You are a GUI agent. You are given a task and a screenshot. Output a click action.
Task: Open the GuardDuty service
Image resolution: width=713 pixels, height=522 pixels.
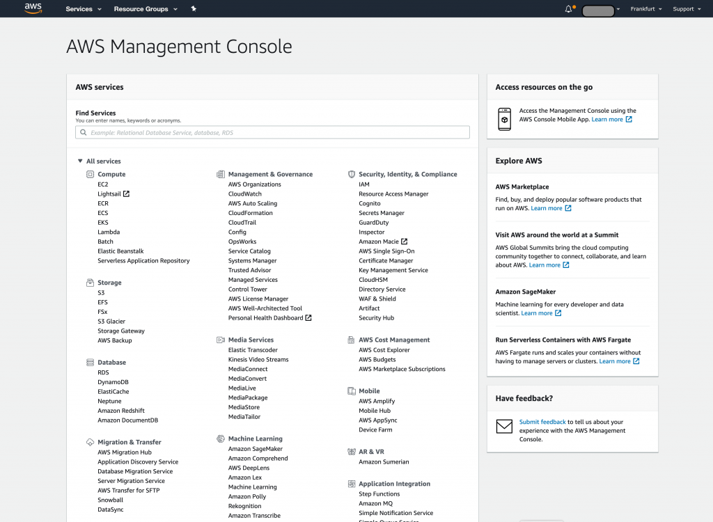[x=374, y=222]
